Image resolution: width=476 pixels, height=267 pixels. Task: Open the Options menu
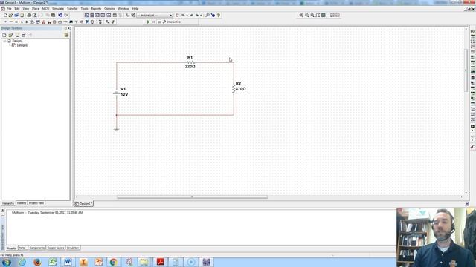click(x=109, y=9)
